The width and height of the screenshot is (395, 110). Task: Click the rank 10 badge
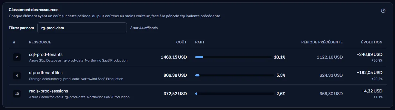pos(17,94)
